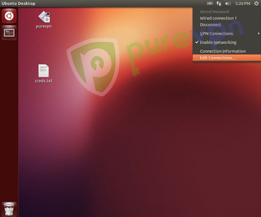The width and height of the screenshot is (261, 217).
Task: Open the sound volume indicator
Action: (x=228, y=4)
